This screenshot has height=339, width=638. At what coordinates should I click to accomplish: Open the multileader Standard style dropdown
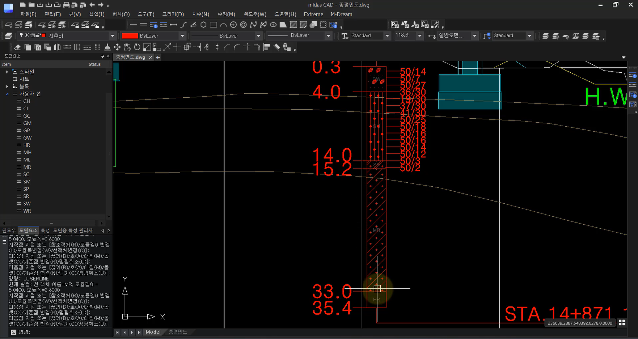[529, 36]
